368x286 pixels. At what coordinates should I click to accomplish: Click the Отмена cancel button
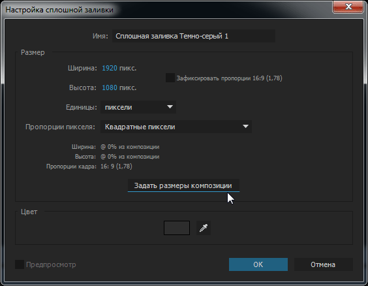point(323,264)
